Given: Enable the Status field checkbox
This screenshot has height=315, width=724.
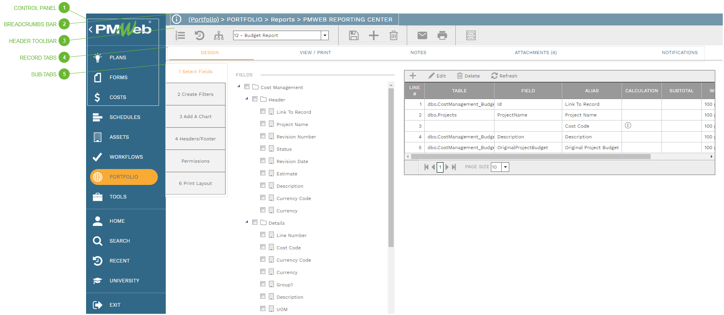Looking at the screenshot, I should (263, 148).
